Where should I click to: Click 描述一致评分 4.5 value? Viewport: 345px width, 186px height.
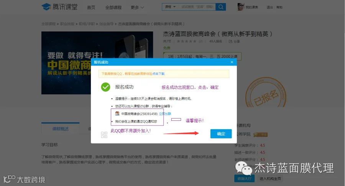263,152
